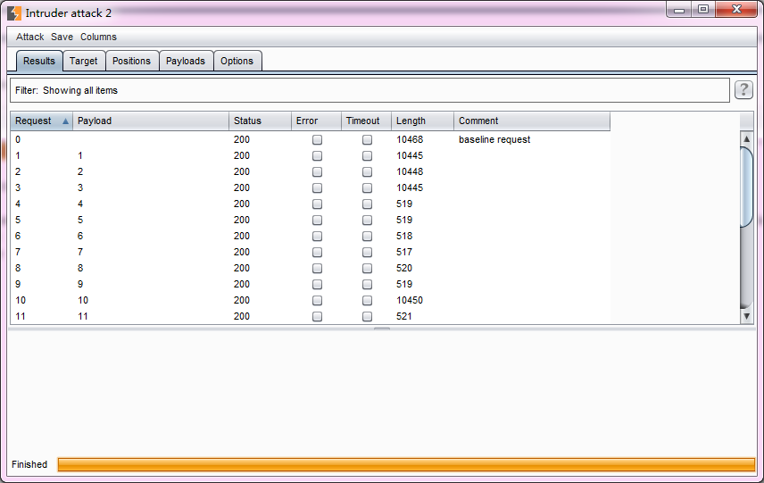The image size is (764, 483).
Task: Open the Save menu
Action: click(62, 37)
